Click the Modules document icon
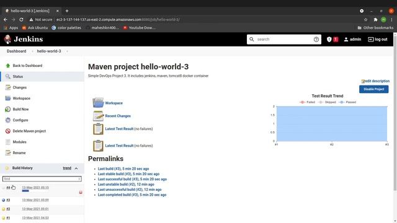 (x=8, y=142)
